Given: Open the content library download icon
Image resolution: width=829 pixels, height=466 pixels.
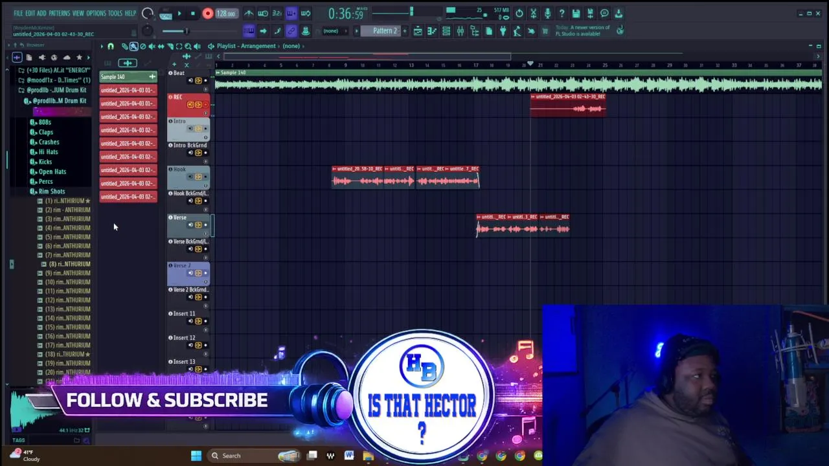Looking at the screenshot, I should click(619, 14).
